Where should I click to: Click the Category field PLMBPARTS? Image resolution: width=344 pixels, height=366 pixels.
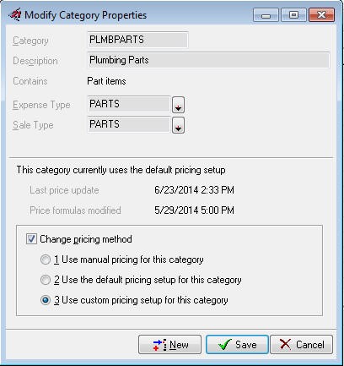pos(137,40)
